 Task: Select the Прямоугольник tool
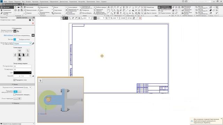point(30,10)
